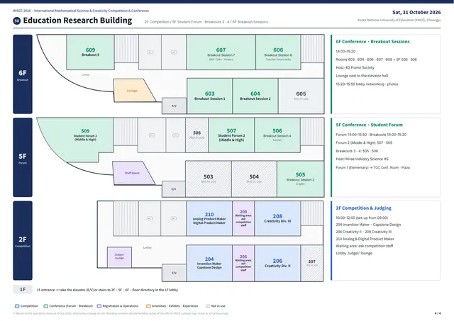Viewport: 454px width, 321px height.
Task: Click Lounge next to the elevator hall
Action: click(x=362, y=76)
